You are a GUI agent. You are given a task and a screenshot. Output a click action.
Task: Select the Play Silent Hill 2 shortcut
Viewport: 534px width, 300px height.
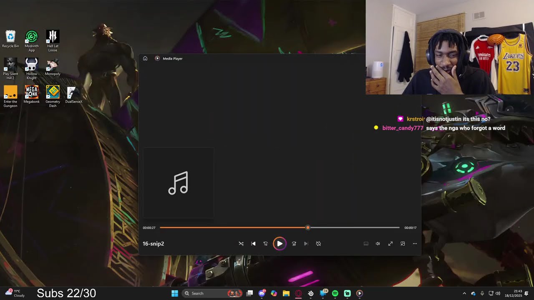10,69
